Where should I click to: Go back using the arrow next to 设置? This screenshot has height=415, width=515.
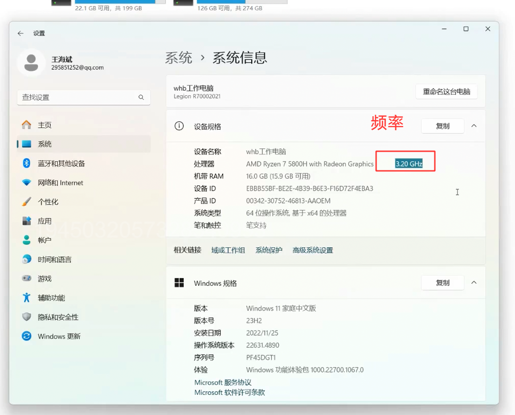21,33
